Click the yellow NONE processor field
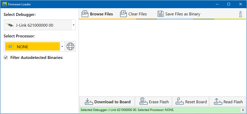 (32, 47)
